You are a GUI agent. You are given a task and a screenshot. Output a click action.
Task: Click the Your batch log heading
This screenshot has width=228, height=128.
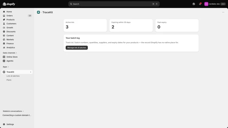click(73, 38)
